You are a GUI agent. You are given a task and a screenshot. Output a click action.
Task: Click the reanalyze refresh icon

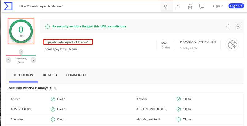pyautogui.click(x=228, y=26)
